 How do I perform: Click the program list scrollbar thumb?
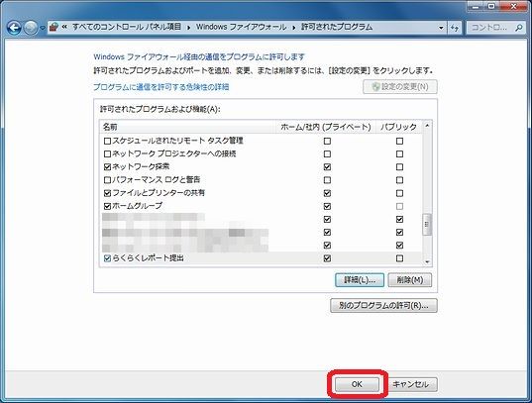427,224
